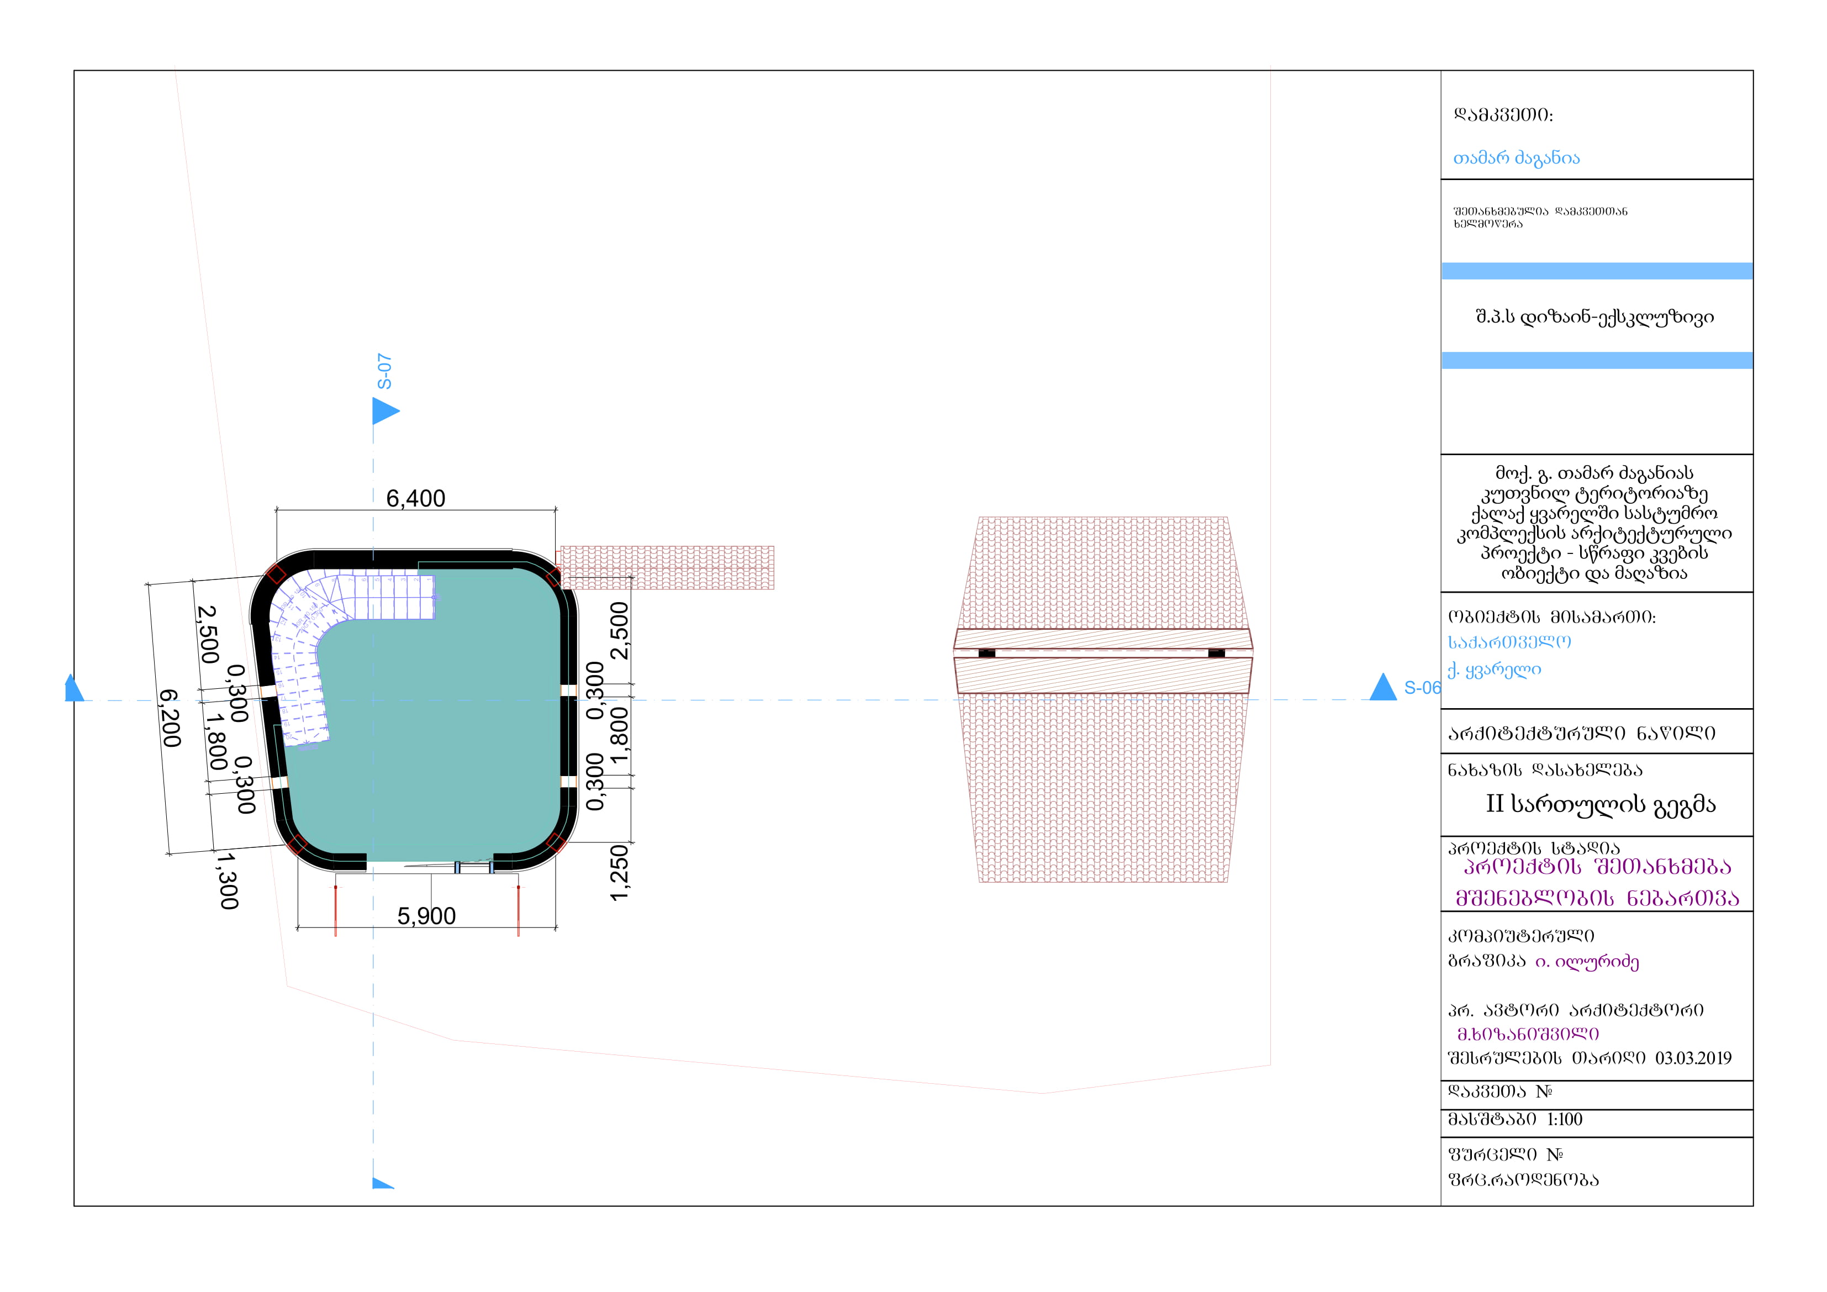Image resolution: width=1827 pixels, height=1292 pixels.
Task: Click the S-06 section marker triangle
Action: coord(1383,689)
